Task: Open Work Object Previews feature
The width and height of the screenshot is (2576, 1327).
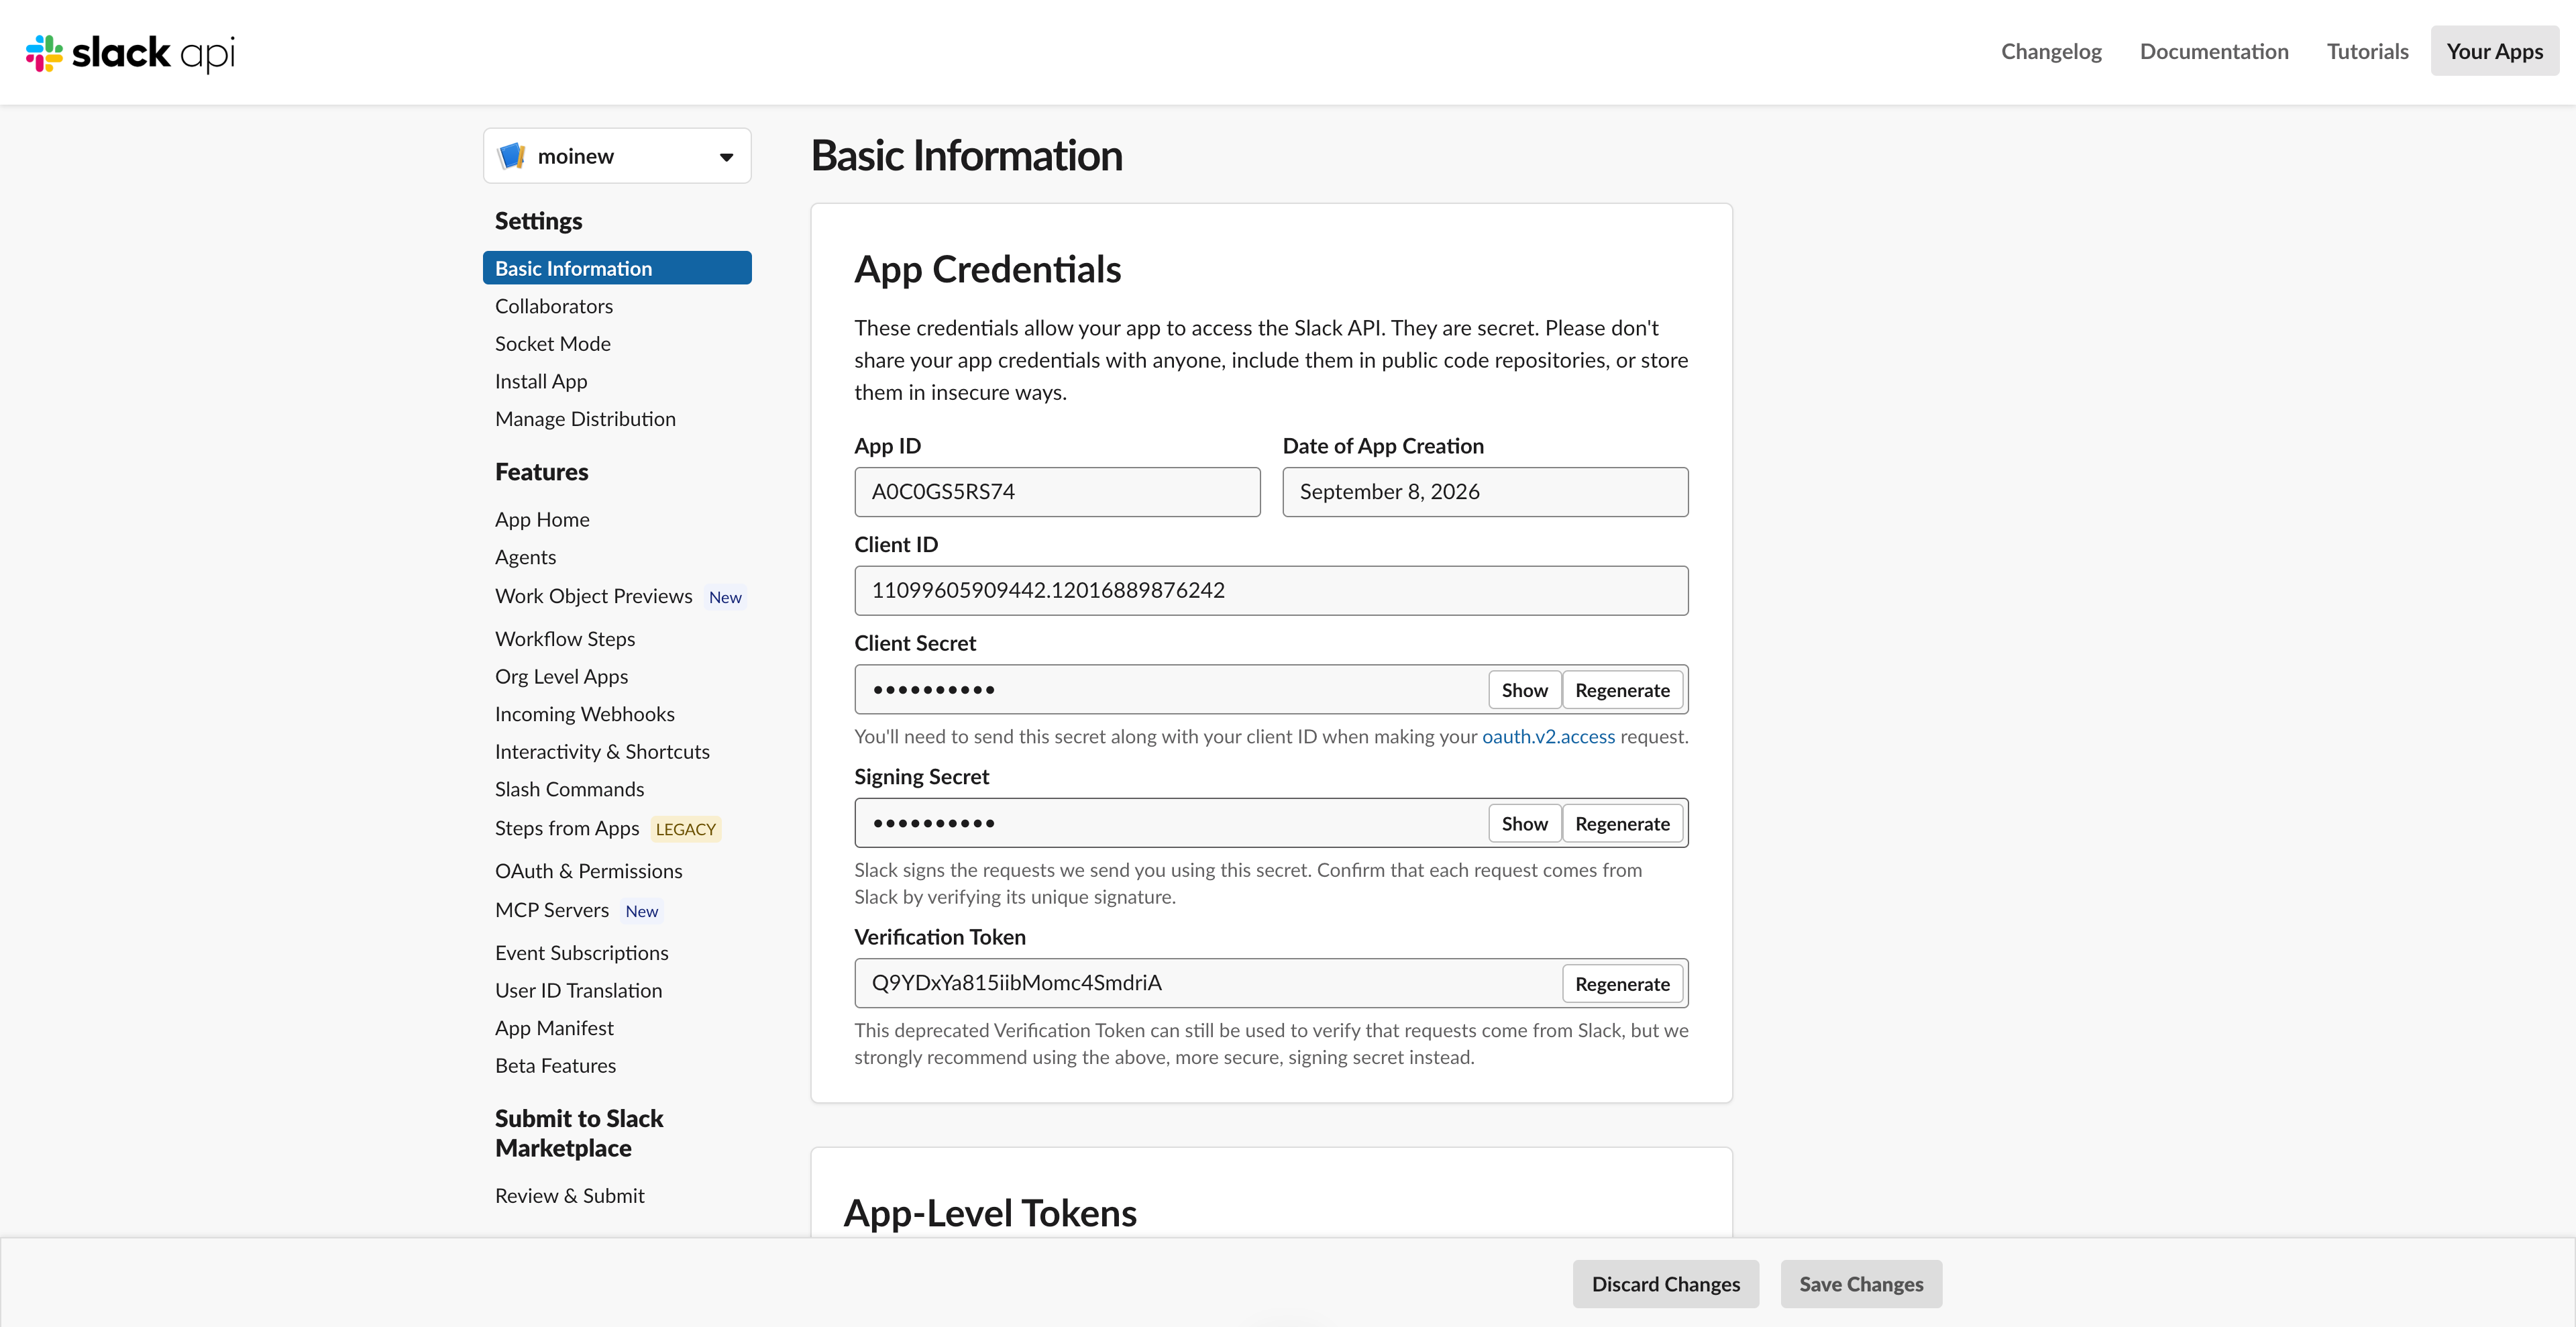Action: (593, 596)
